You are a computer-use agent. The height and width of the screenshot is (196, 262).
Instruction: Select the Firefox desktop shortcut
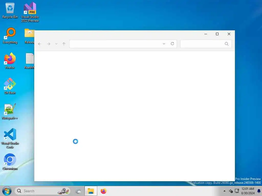click(10, 61)
